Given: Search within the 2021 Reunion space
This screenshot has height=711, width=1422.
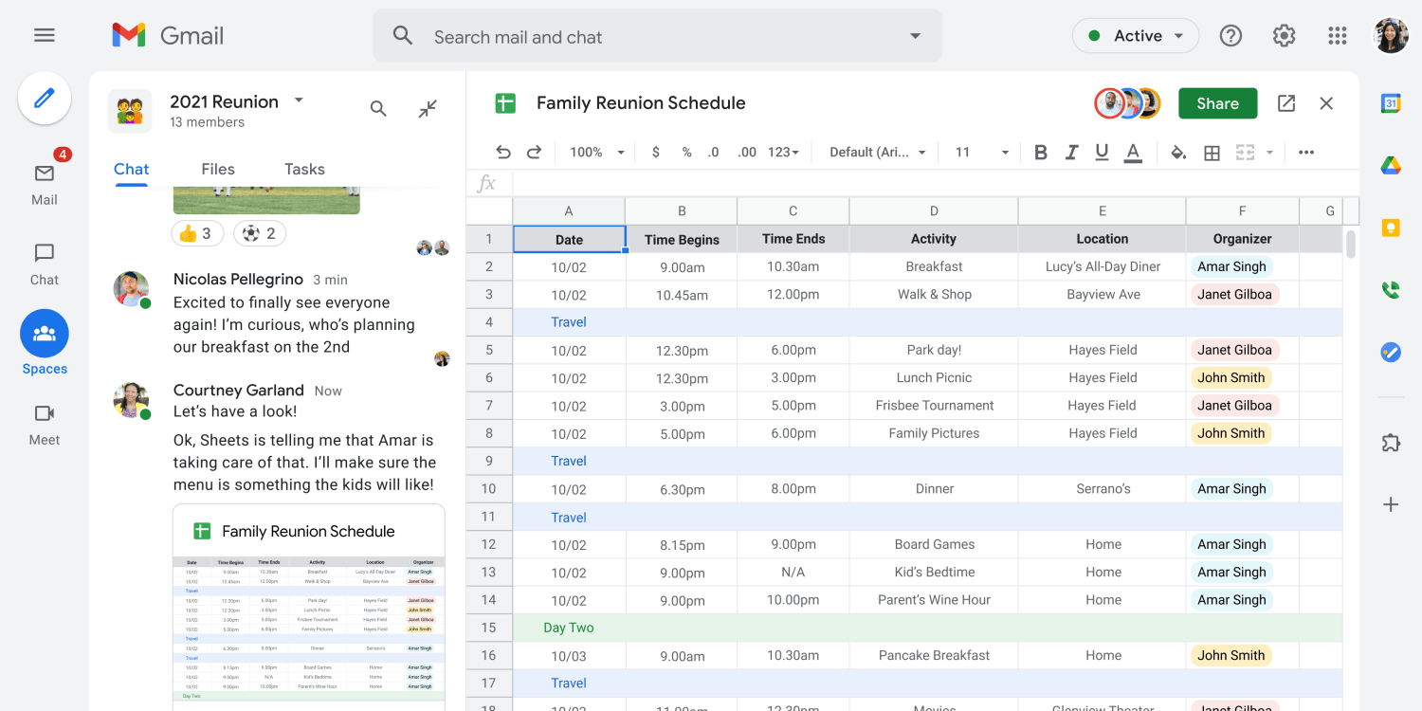Looking at the screenshot, I should point(378,109).
